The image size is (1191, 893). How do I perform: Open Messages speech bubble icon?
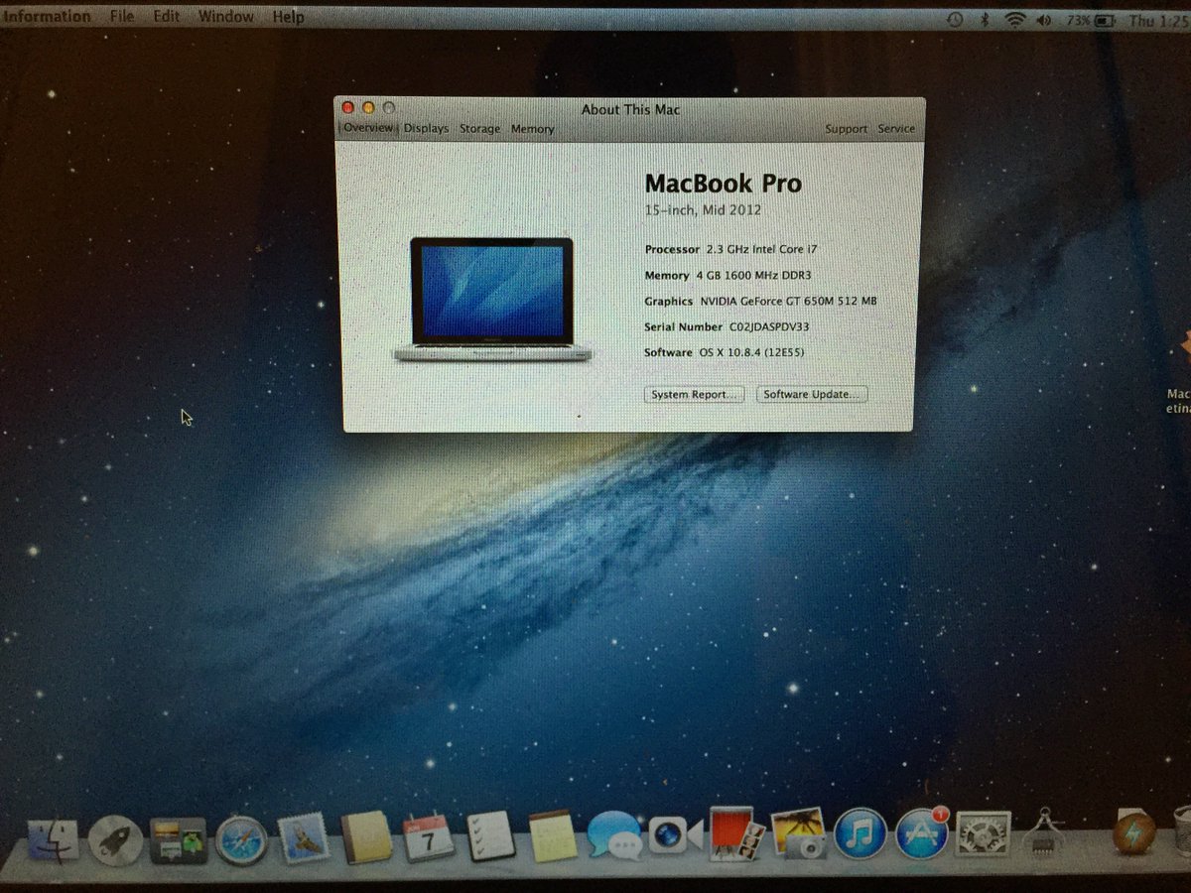point(614,836)
